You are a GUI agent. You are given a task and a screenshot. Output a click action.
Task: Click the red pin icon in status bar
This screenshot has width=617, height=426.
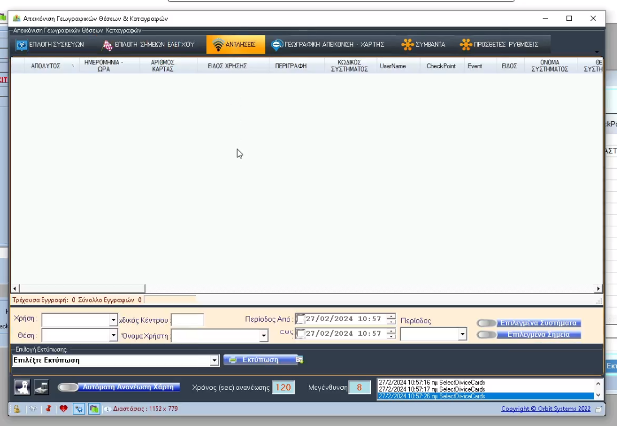pos(48,409)
